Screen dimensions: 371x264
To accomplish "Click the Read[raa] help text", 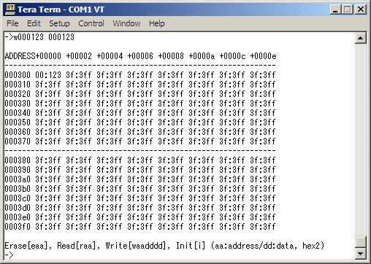I will (77, 246).
